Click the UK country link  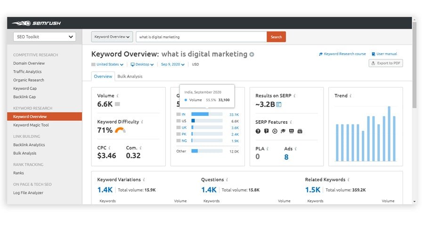184,128
